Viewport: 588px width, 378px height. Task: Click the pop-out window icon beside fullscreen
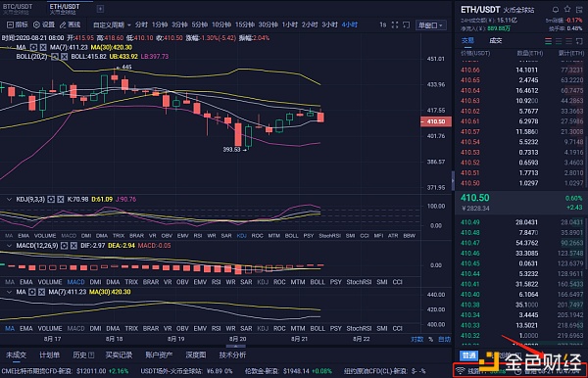pos(406,24)
